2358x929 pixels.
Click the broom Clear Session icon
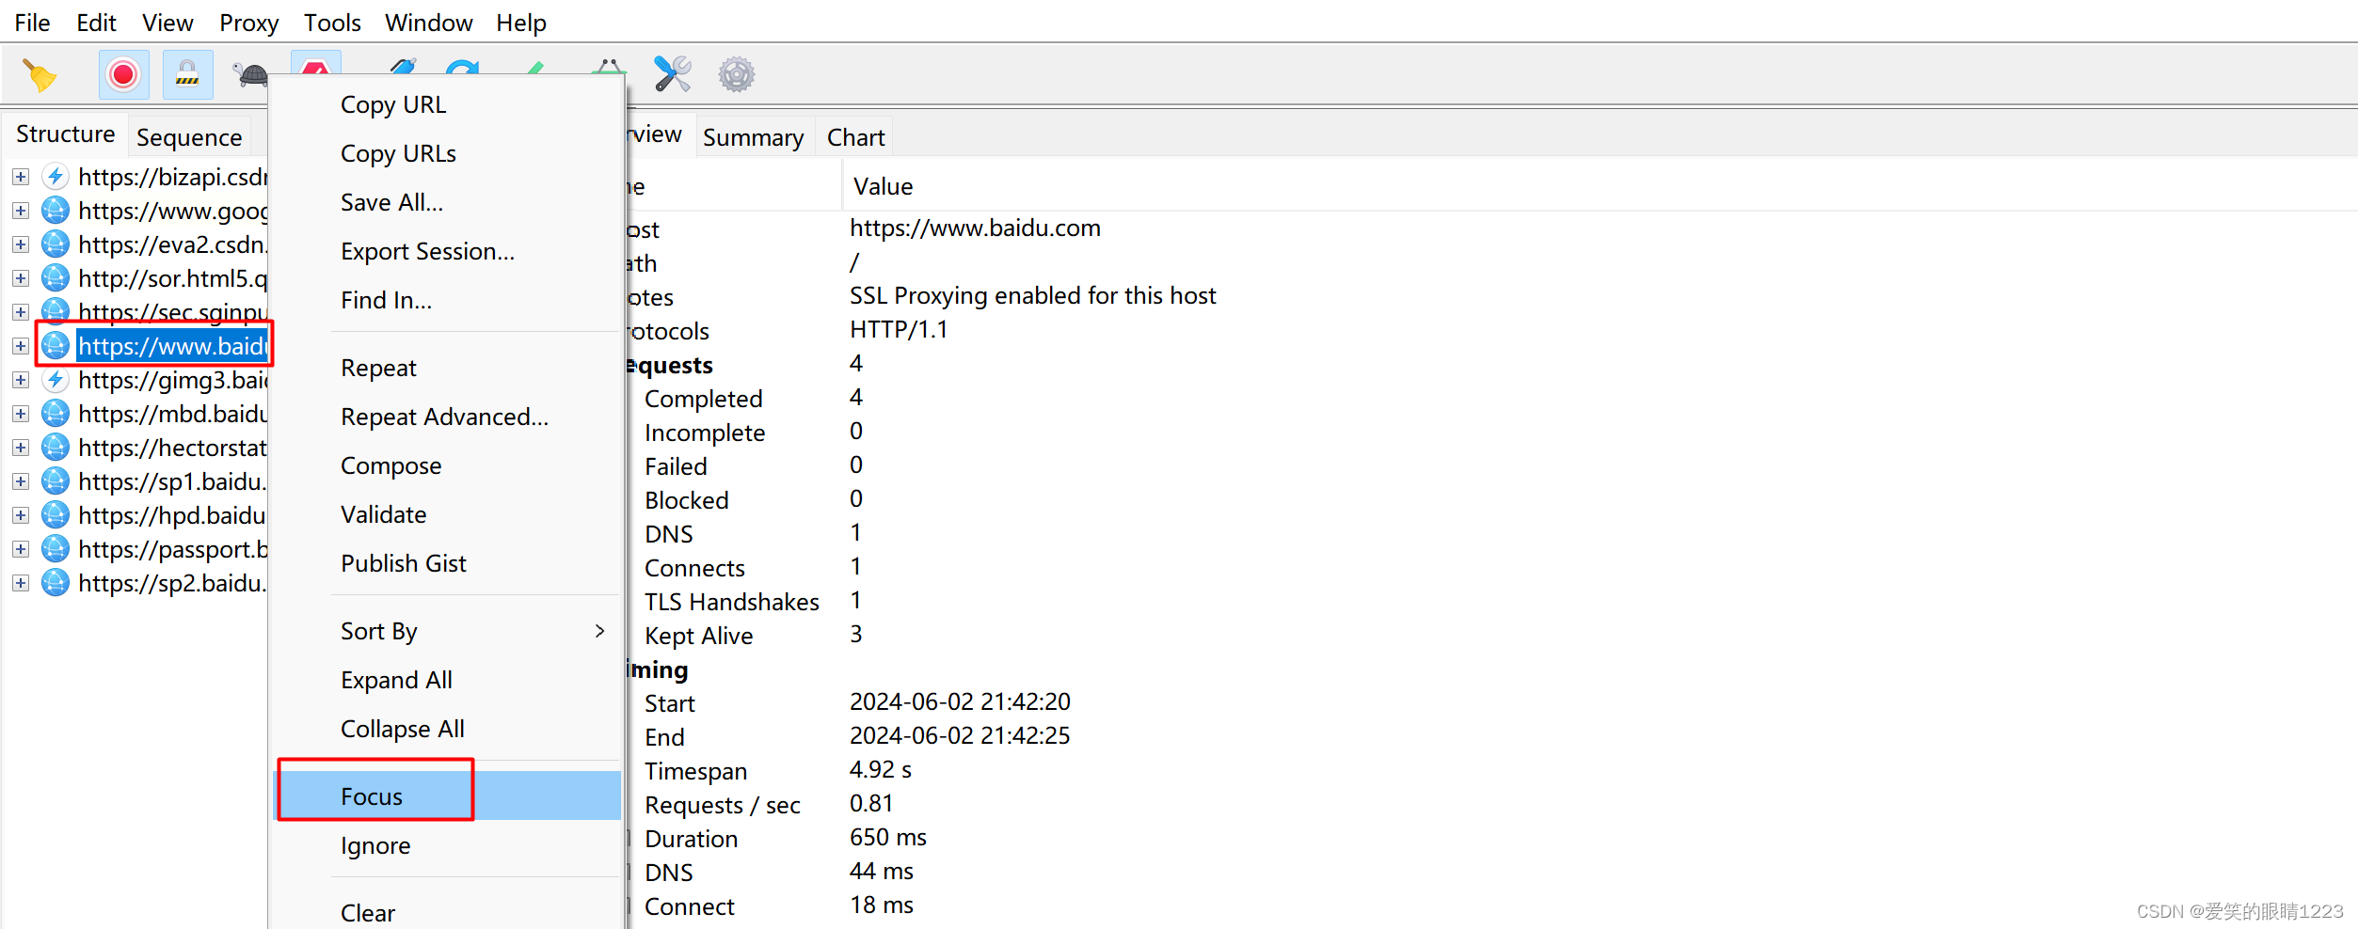40,75
